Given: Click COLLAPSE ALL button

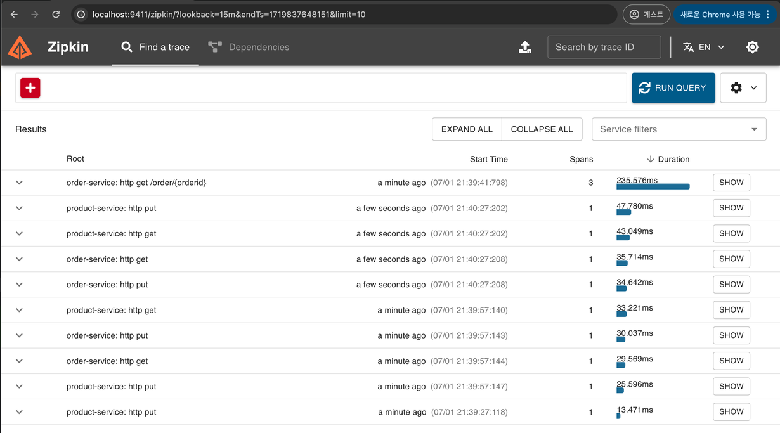Looking at the screenshot, I should pos(542,129).
